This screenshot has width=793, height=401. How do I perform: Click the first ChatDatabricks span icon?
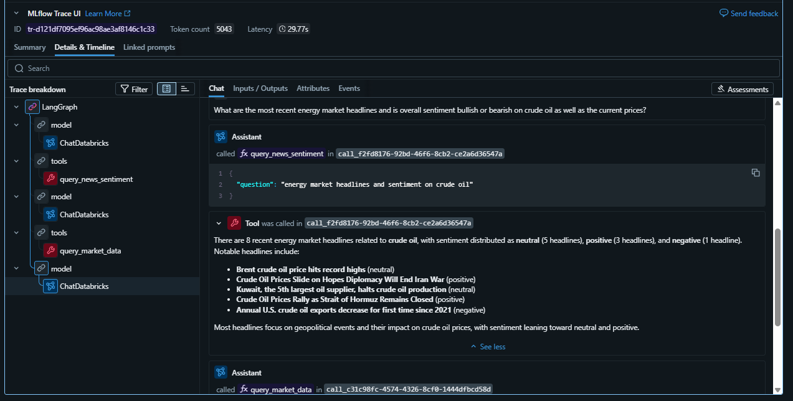[x=50, y=143]
